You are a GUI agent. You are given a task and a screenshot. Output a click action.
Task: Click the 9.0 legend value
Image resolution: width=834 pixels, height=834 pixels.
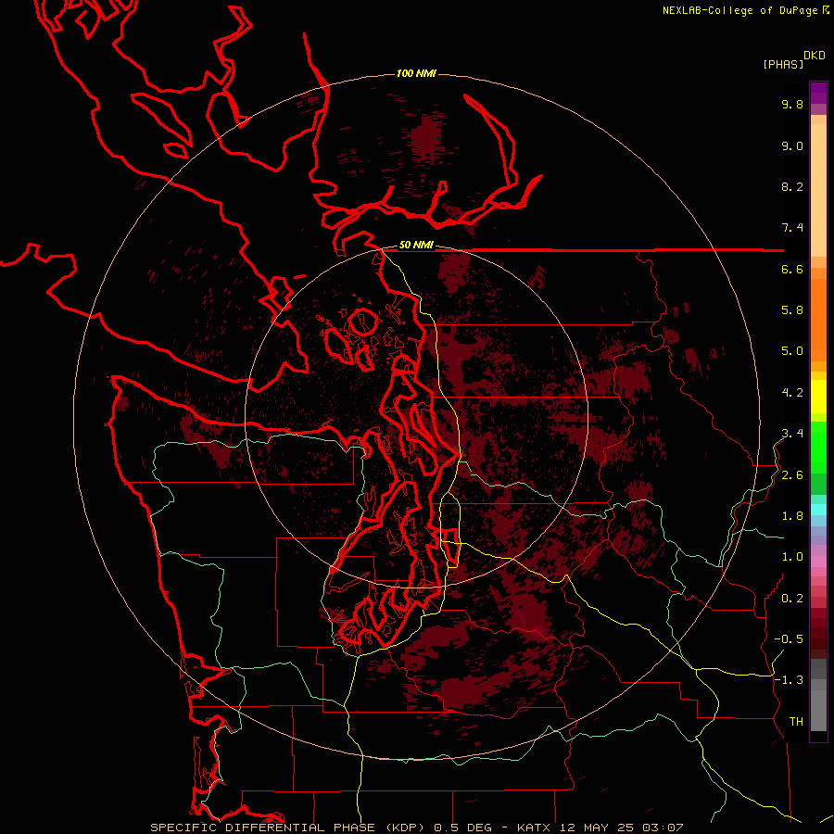tap(792, 146)
